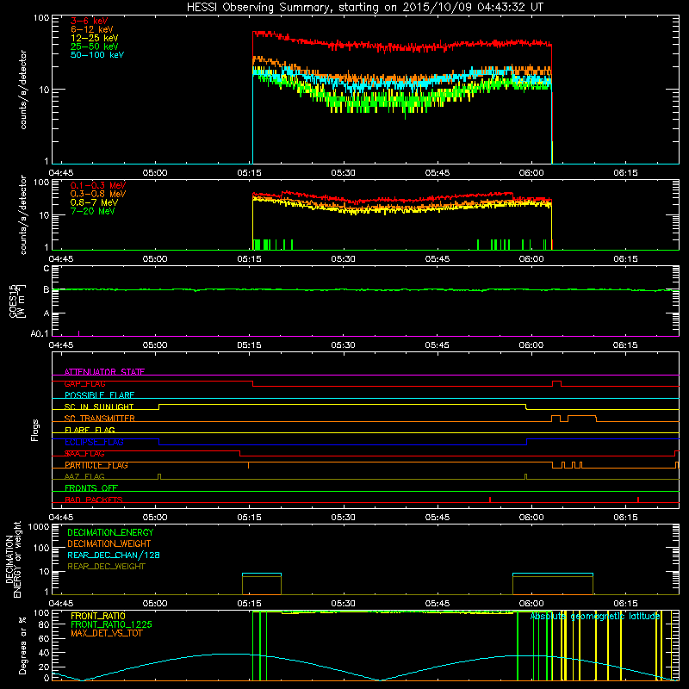This screenshot has height=689, width=689.
Task: Click the Flags panel axis label
Action: coord(34,430)
